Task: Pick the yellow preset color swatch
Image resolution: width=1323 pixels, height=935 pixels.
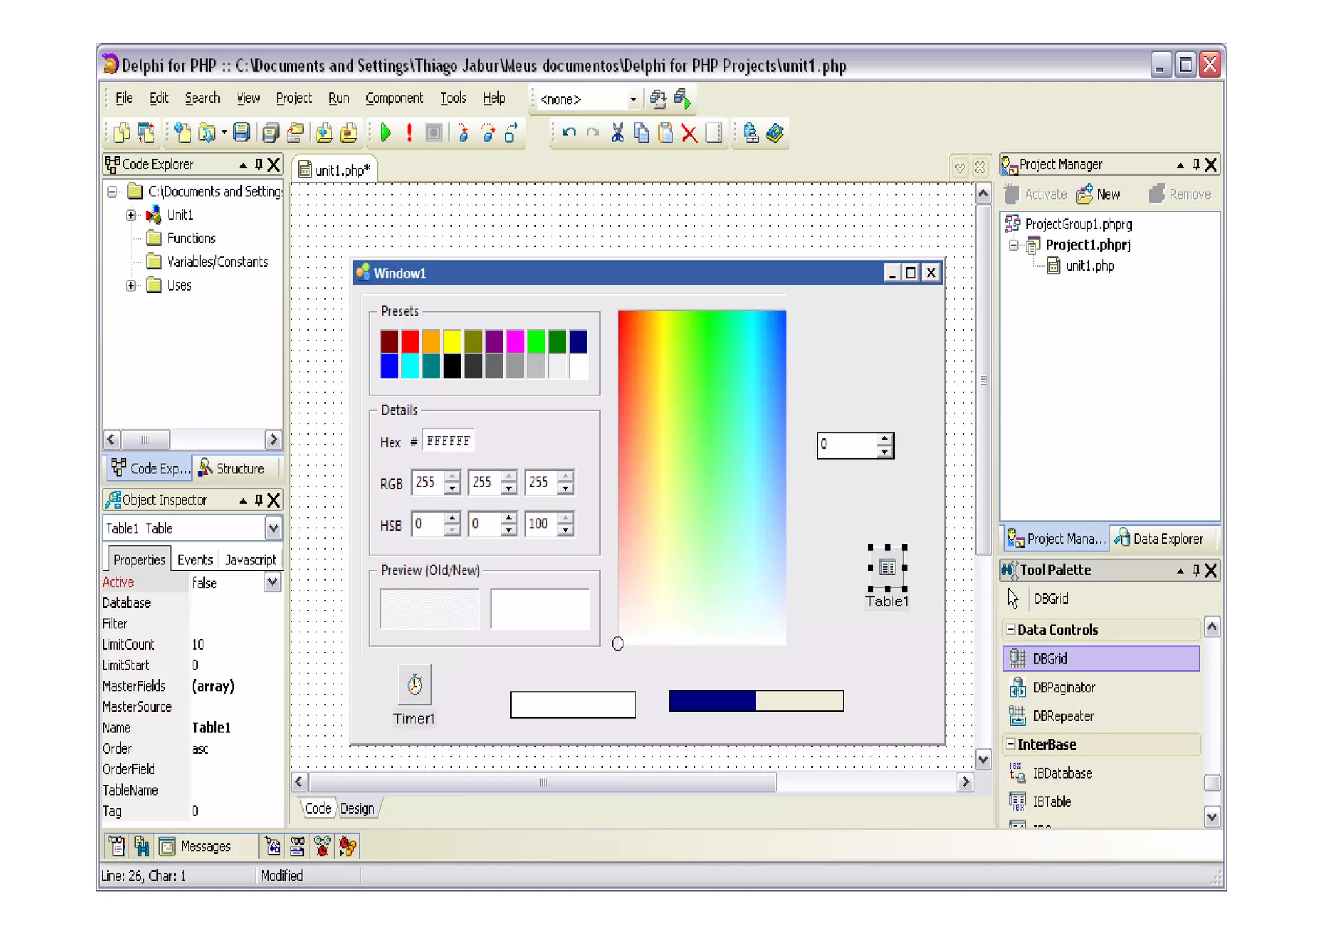Action: click(x=452, y=340)
